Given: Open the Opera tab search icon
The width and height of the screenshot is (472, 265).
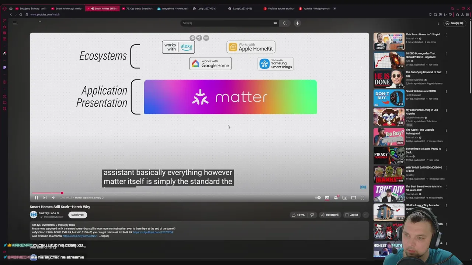Looking at the screenshot, I should pyautogui.click(x=452, y=8).
